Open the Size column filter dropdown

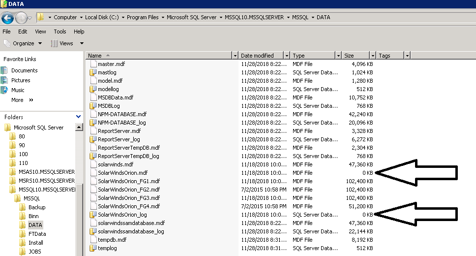click(x=373, y=56)
